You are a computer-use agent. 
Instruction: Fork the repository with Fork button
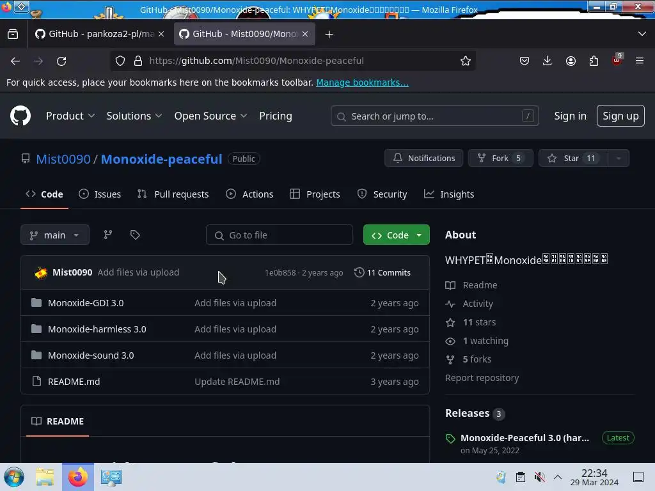pyautogui.click(x=500, y=159)
